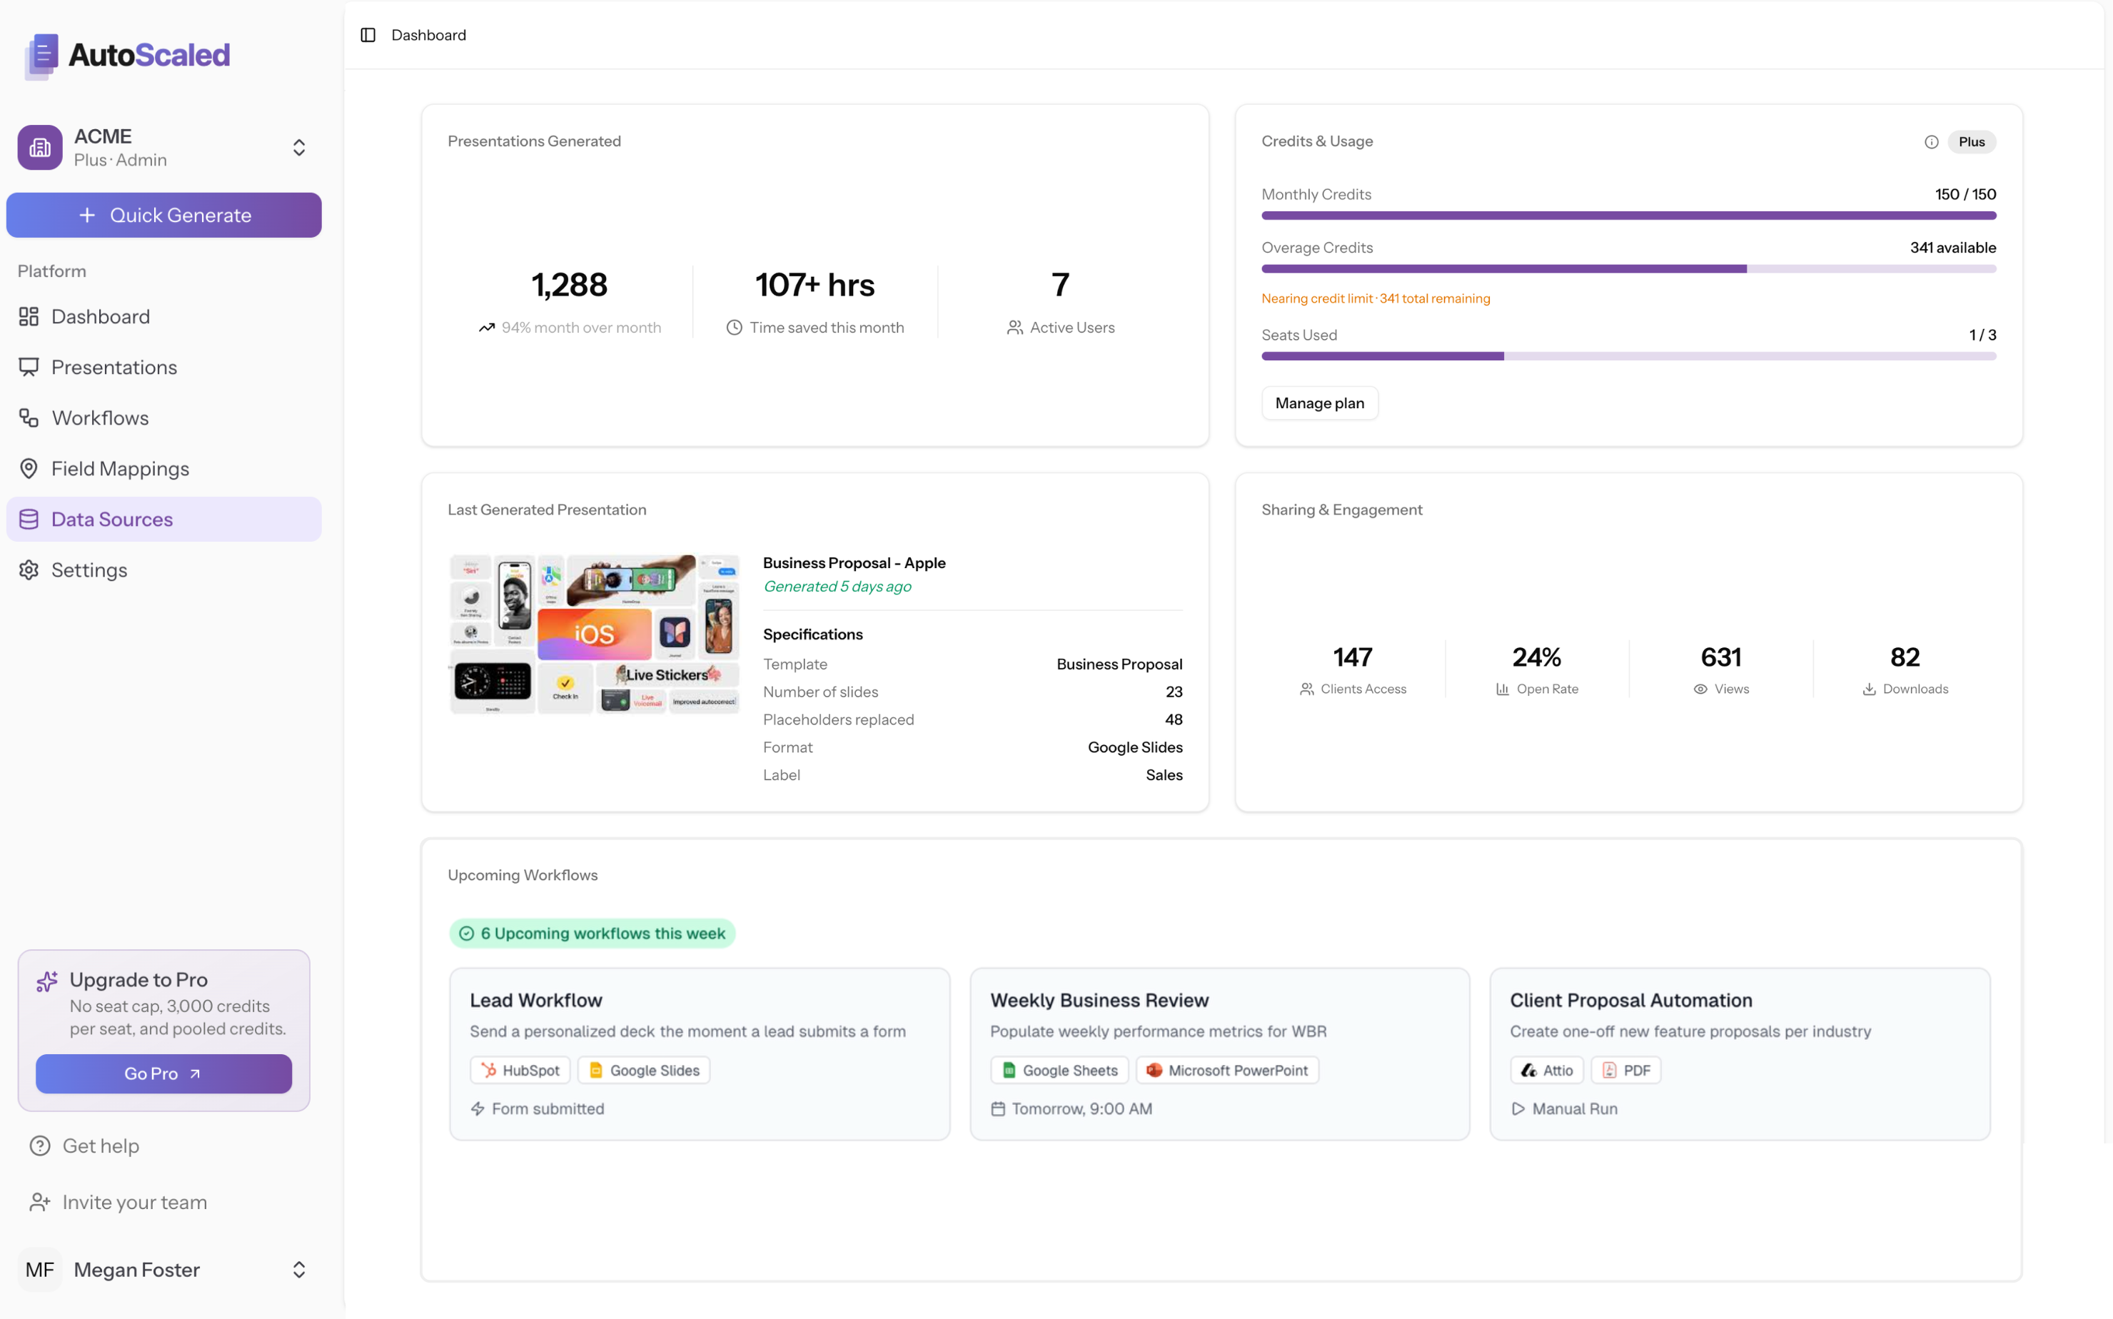This screenshot has width=2113, height=1319.
Task: Toggle the sidebar panel icon
Action: (x=368, y=35)
